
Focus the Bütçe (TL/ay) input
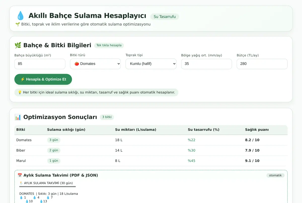click(x=262, y=64)
